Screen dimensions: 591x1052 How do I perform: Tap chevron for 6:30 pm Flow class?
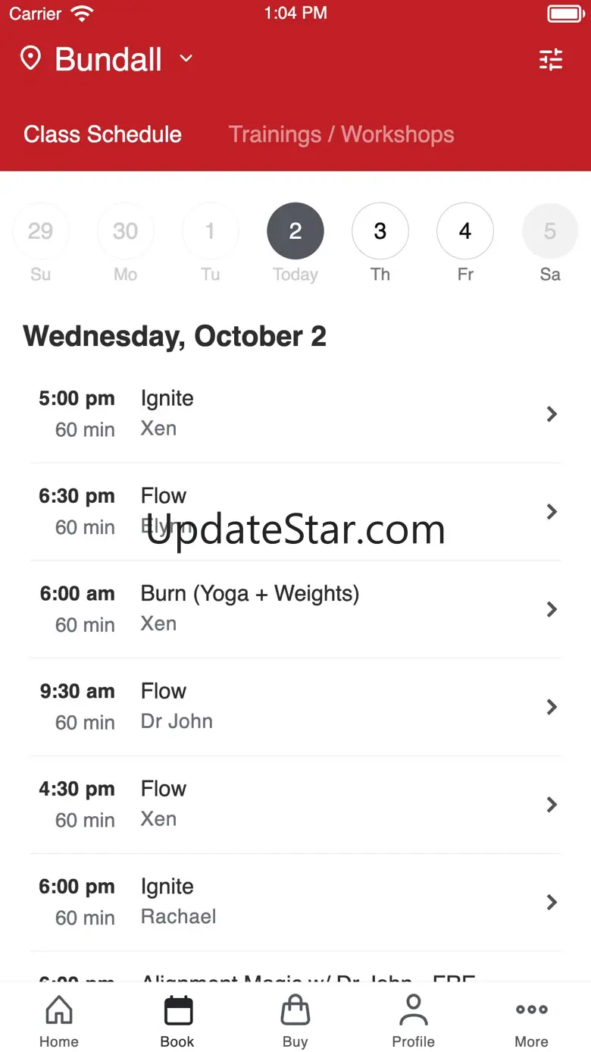552,512
